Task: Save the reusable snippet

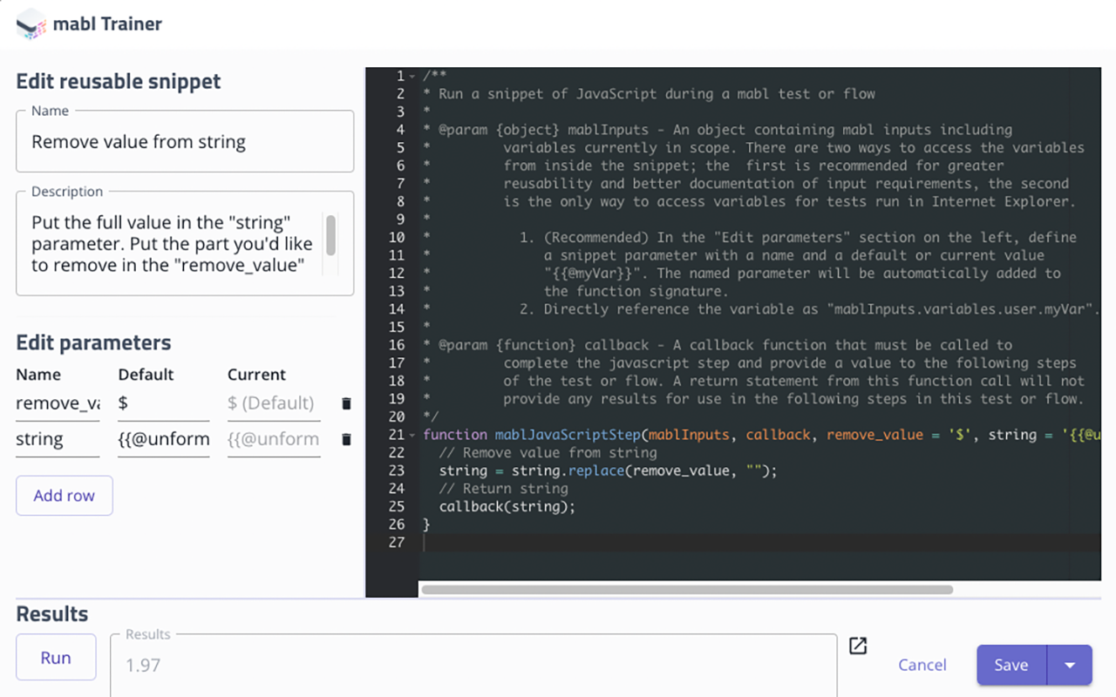Action: point(1011,665)
